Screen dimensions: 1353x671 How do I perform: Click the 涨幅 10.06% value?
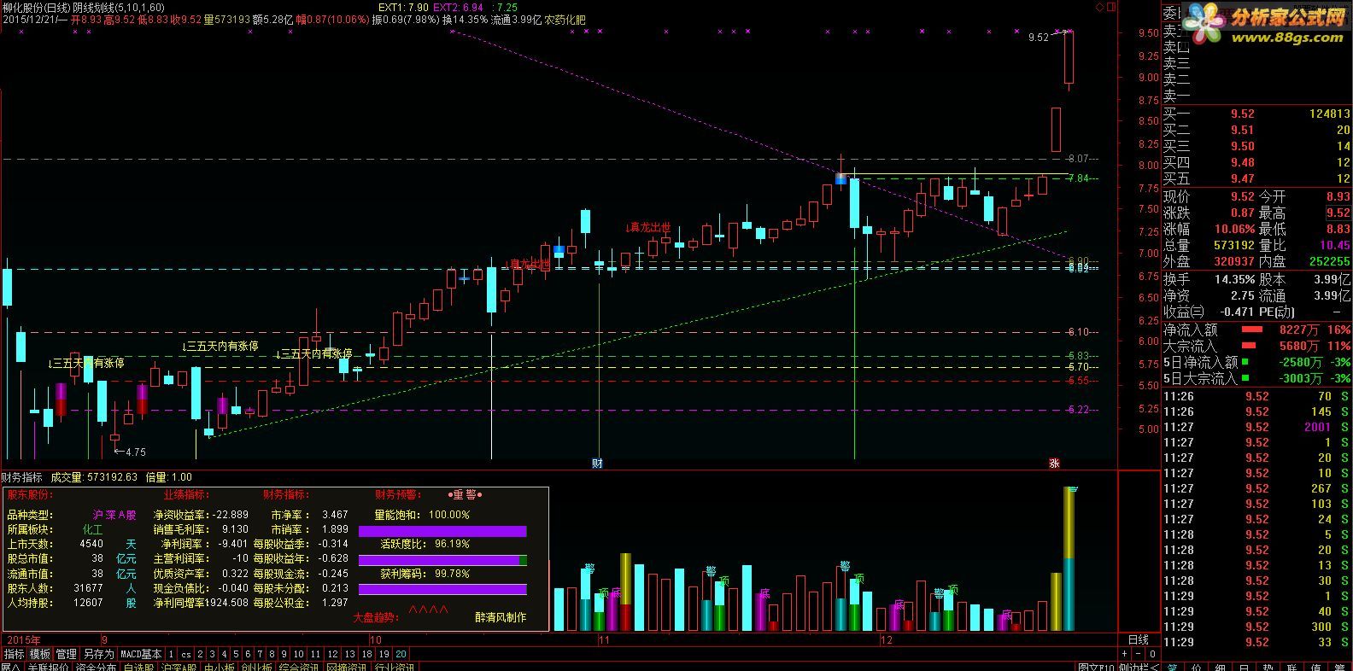point(1234,229)
